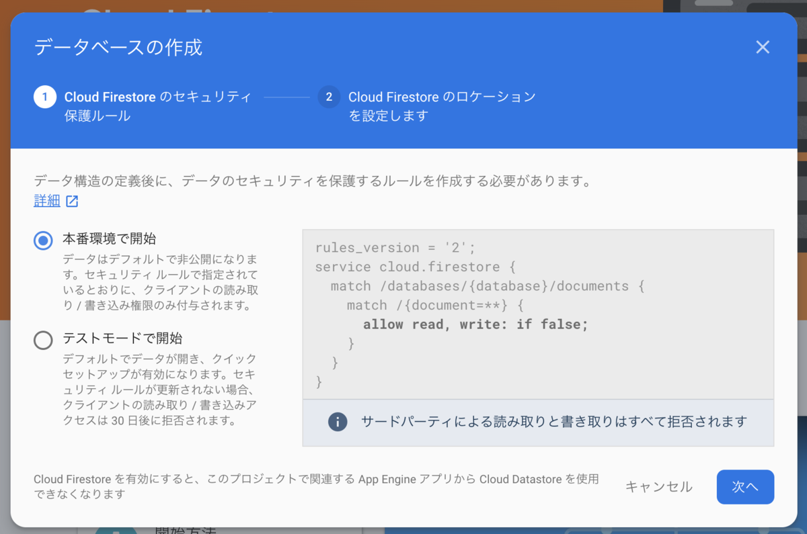Select the 本番環境で開始 radio button
This screenshot has height=534, width=807.
click(x=43, y=240)
